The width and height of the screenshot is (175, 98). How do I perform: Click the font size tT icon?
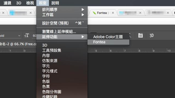[27, 36]
